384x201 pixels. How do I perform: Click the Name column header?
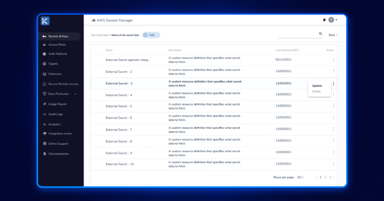click(x=109, y=50)
